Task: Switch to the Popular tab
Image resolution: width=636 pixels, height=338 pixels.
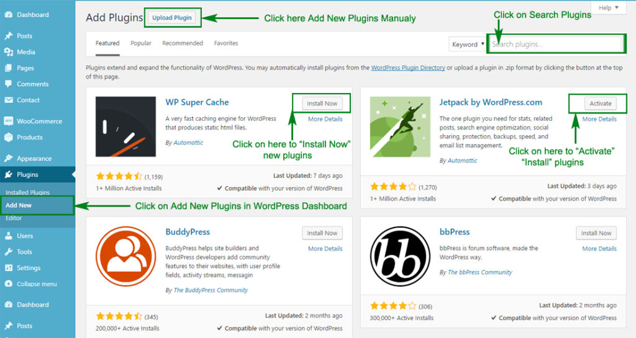Action: tap(141, 43)
